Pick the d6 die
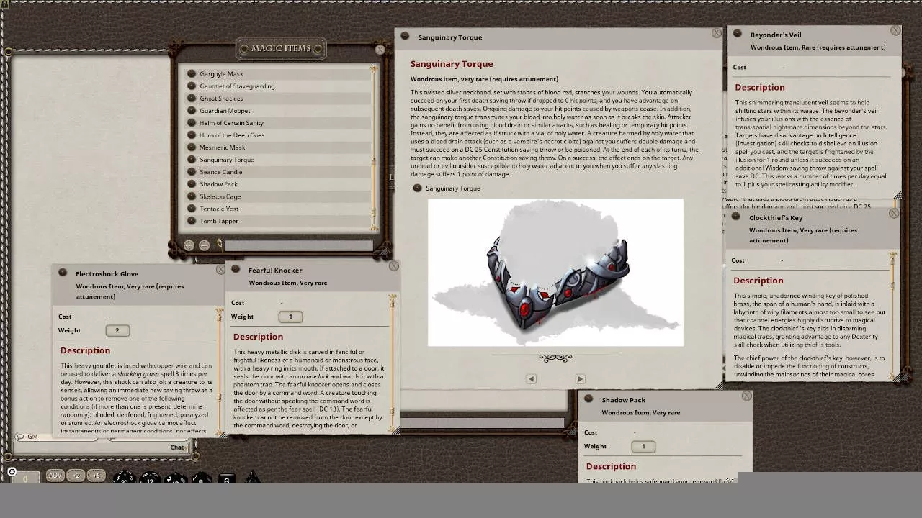The height and width of the screenshot is (518, 922). point(226,479)
